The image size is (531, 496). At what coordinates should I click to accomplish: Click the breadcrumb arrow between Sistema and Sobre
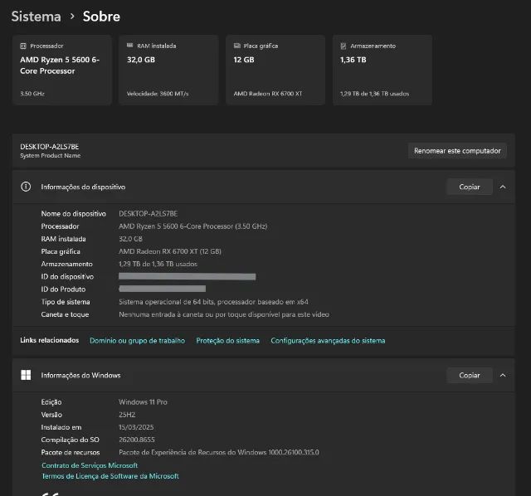click(x=72, y=17)
